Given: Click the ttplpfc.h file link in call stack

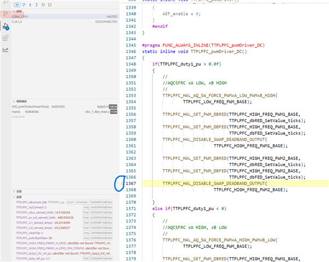Looking at the screenshot, I should coord(103,106).
